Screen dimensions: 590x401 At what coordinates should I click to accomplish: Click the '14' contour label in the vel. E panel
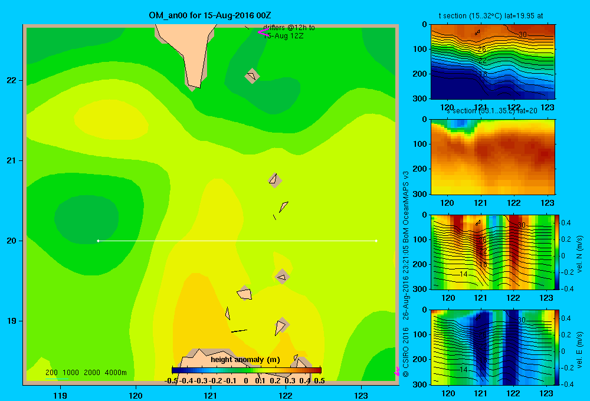(464, 370)
